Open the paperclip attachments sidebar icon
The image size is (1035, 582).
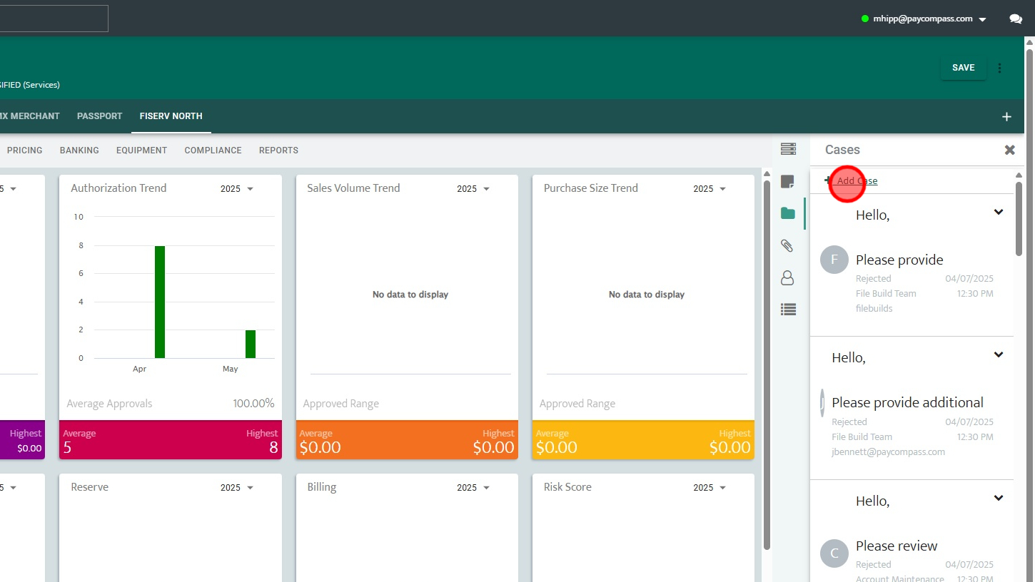[787, 245]
